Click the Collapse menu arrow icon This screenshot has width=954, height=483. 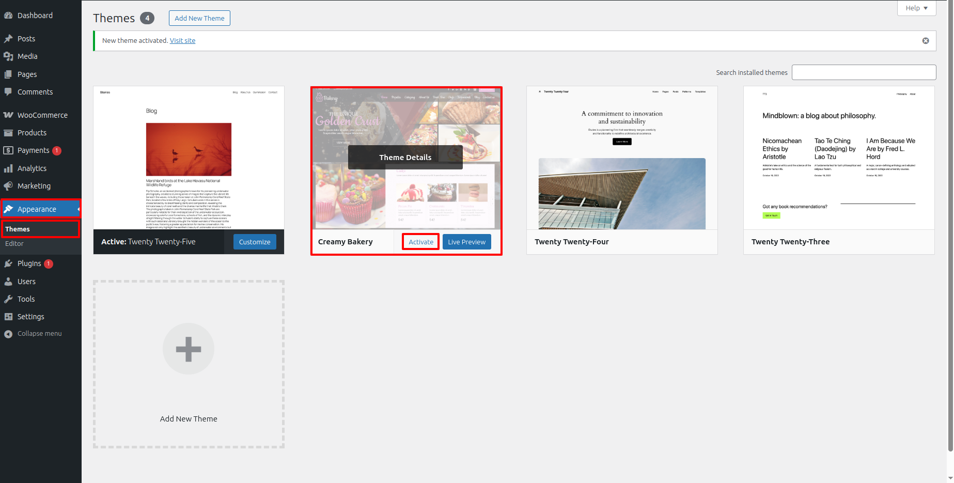pos(8,334)
